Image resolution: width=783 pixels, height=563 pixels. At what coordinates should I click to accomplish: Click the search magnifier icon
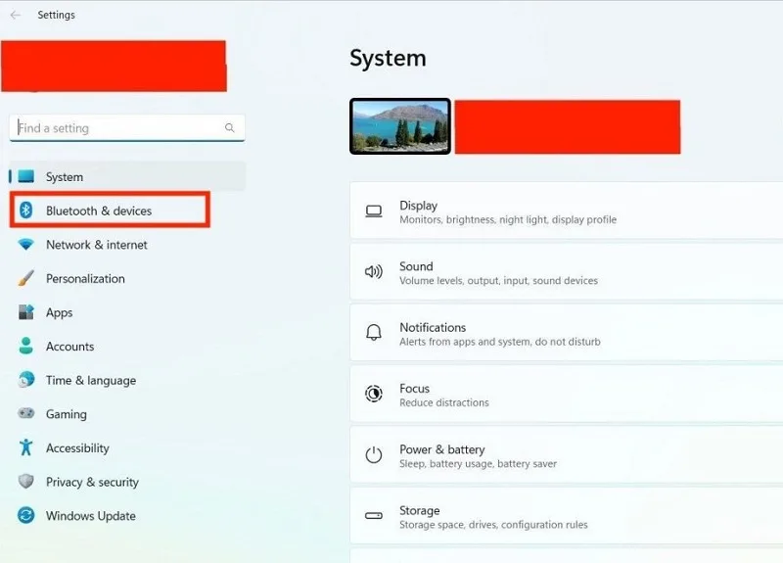[x=230, y=128]
